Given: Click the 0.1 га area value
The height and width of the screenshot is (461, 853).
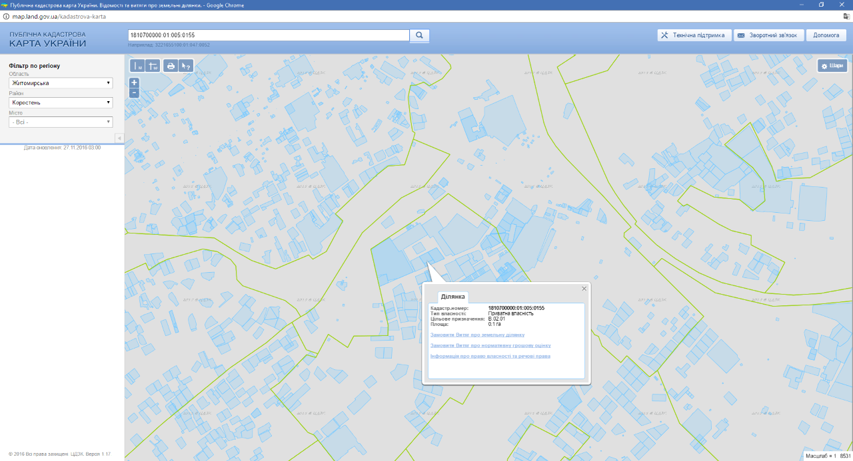Looking at the screenshot, I should click(x=494, y=324).
